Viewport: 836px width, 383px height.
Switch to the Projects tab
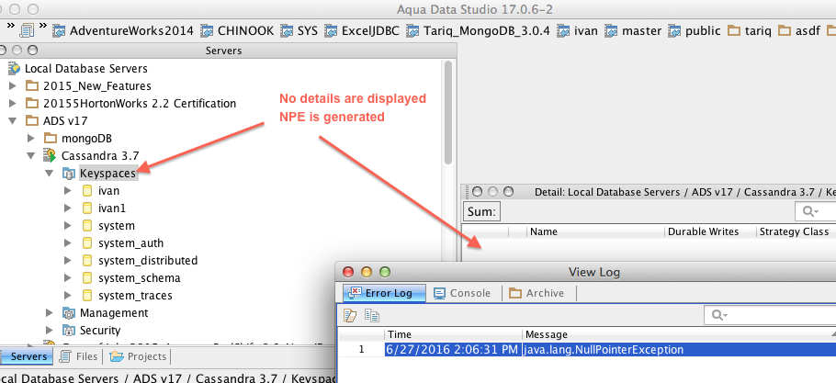point(138,356)
